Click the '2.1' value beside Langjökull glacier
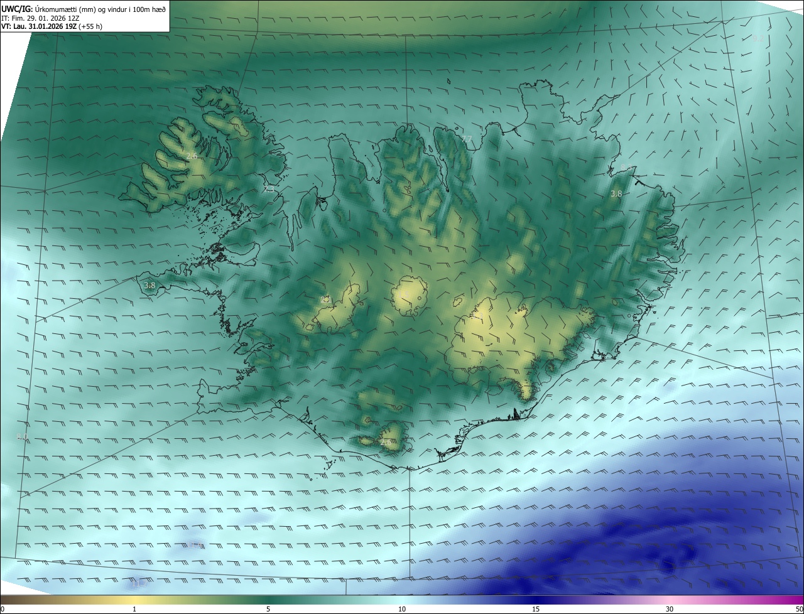This screenshot has width=804, height=614. tap(325, 300)
